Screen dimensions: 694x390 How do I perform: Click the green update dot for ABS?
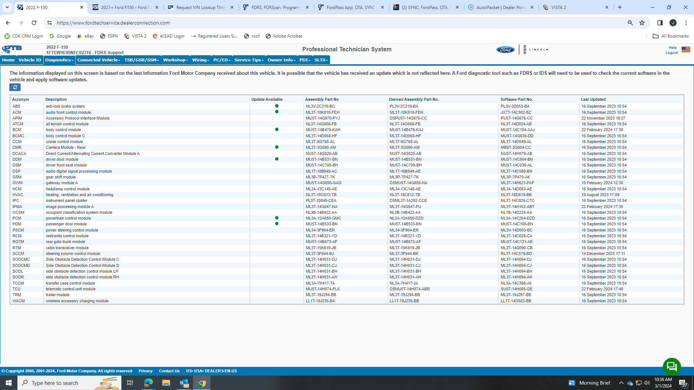(277, 106)
